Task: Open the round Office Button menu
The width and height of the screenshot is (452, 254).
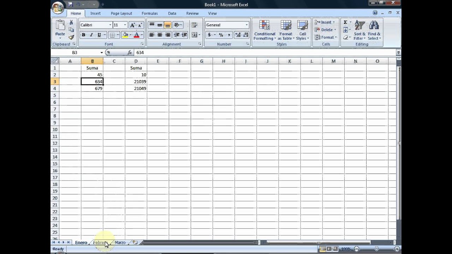Action: 58,7
